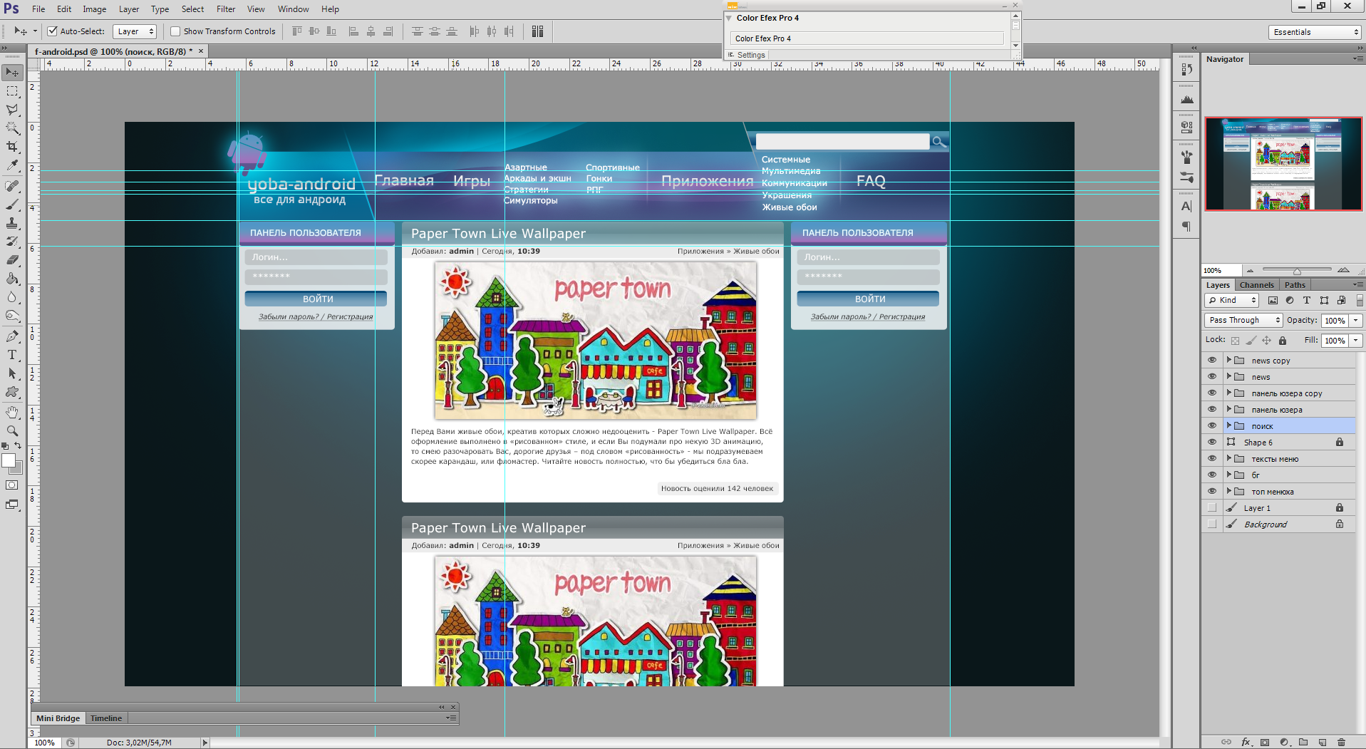Click the Settings item in Color Efex panel
This screenshot has width=1366, height=749.
(751, 55)
